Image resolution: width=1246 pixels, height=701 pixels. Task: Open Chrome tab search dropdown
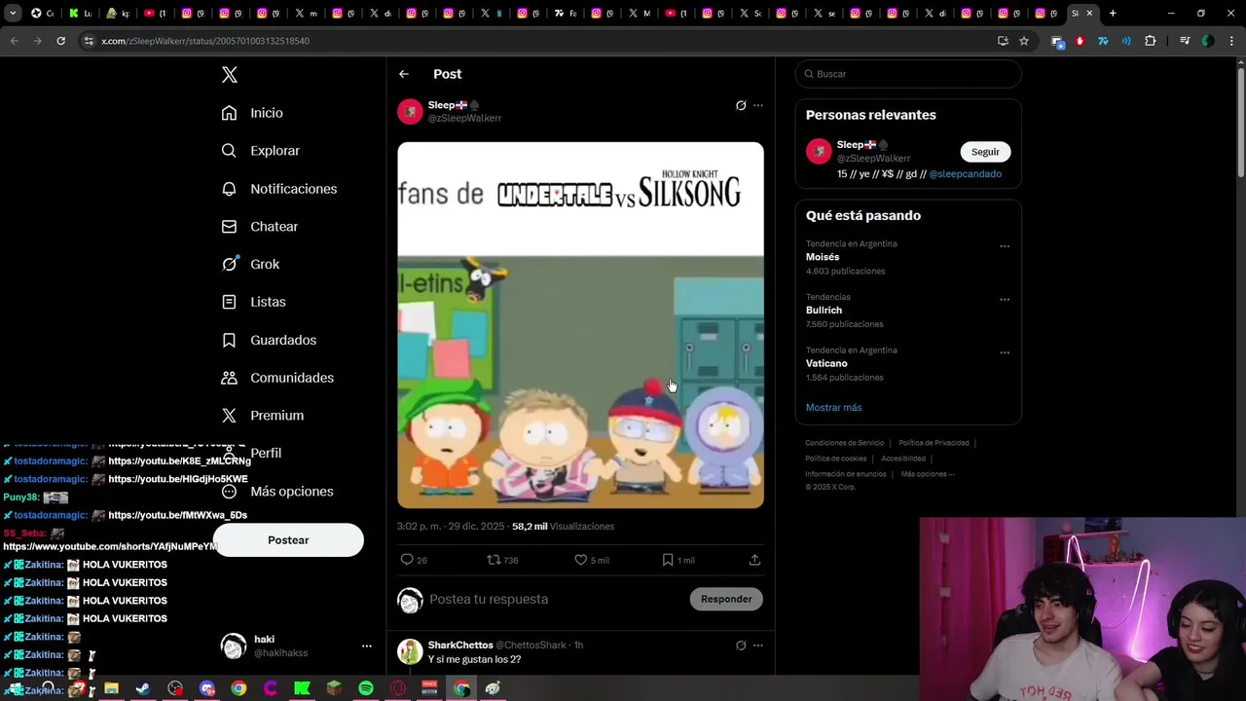(x=13, y=14)
